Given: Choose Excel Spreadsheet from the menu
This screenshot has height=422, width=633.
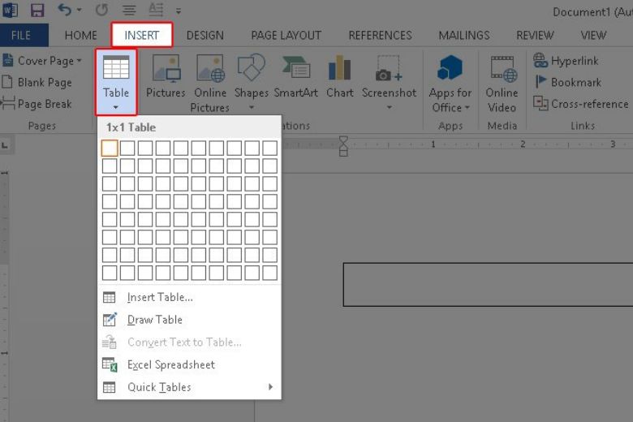Looking at the screenshot, I should pos(189,364).
